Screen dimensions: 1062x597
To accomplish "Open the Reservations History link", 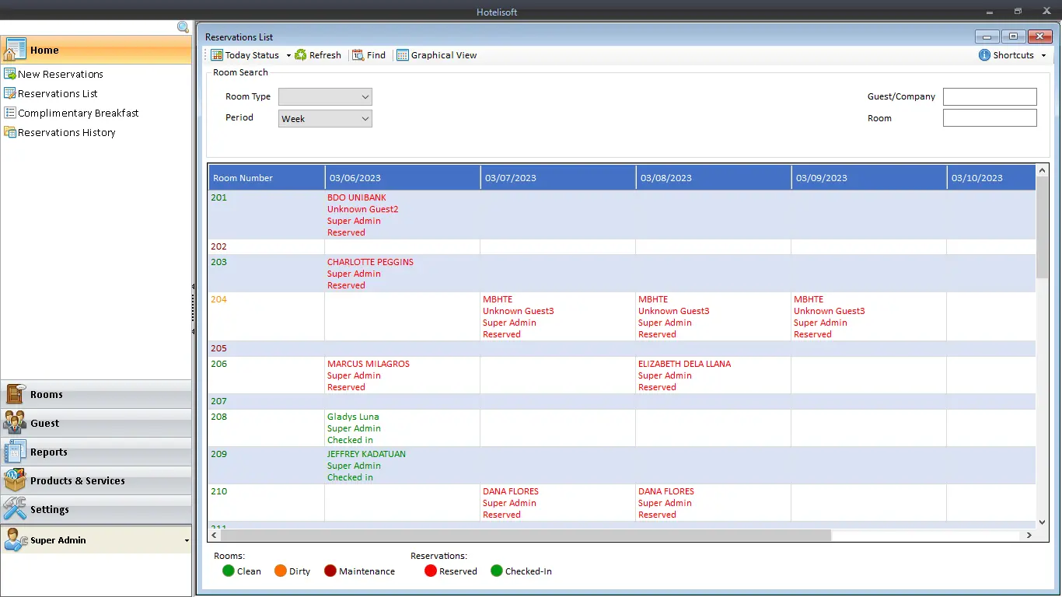I will coord(67,132).
